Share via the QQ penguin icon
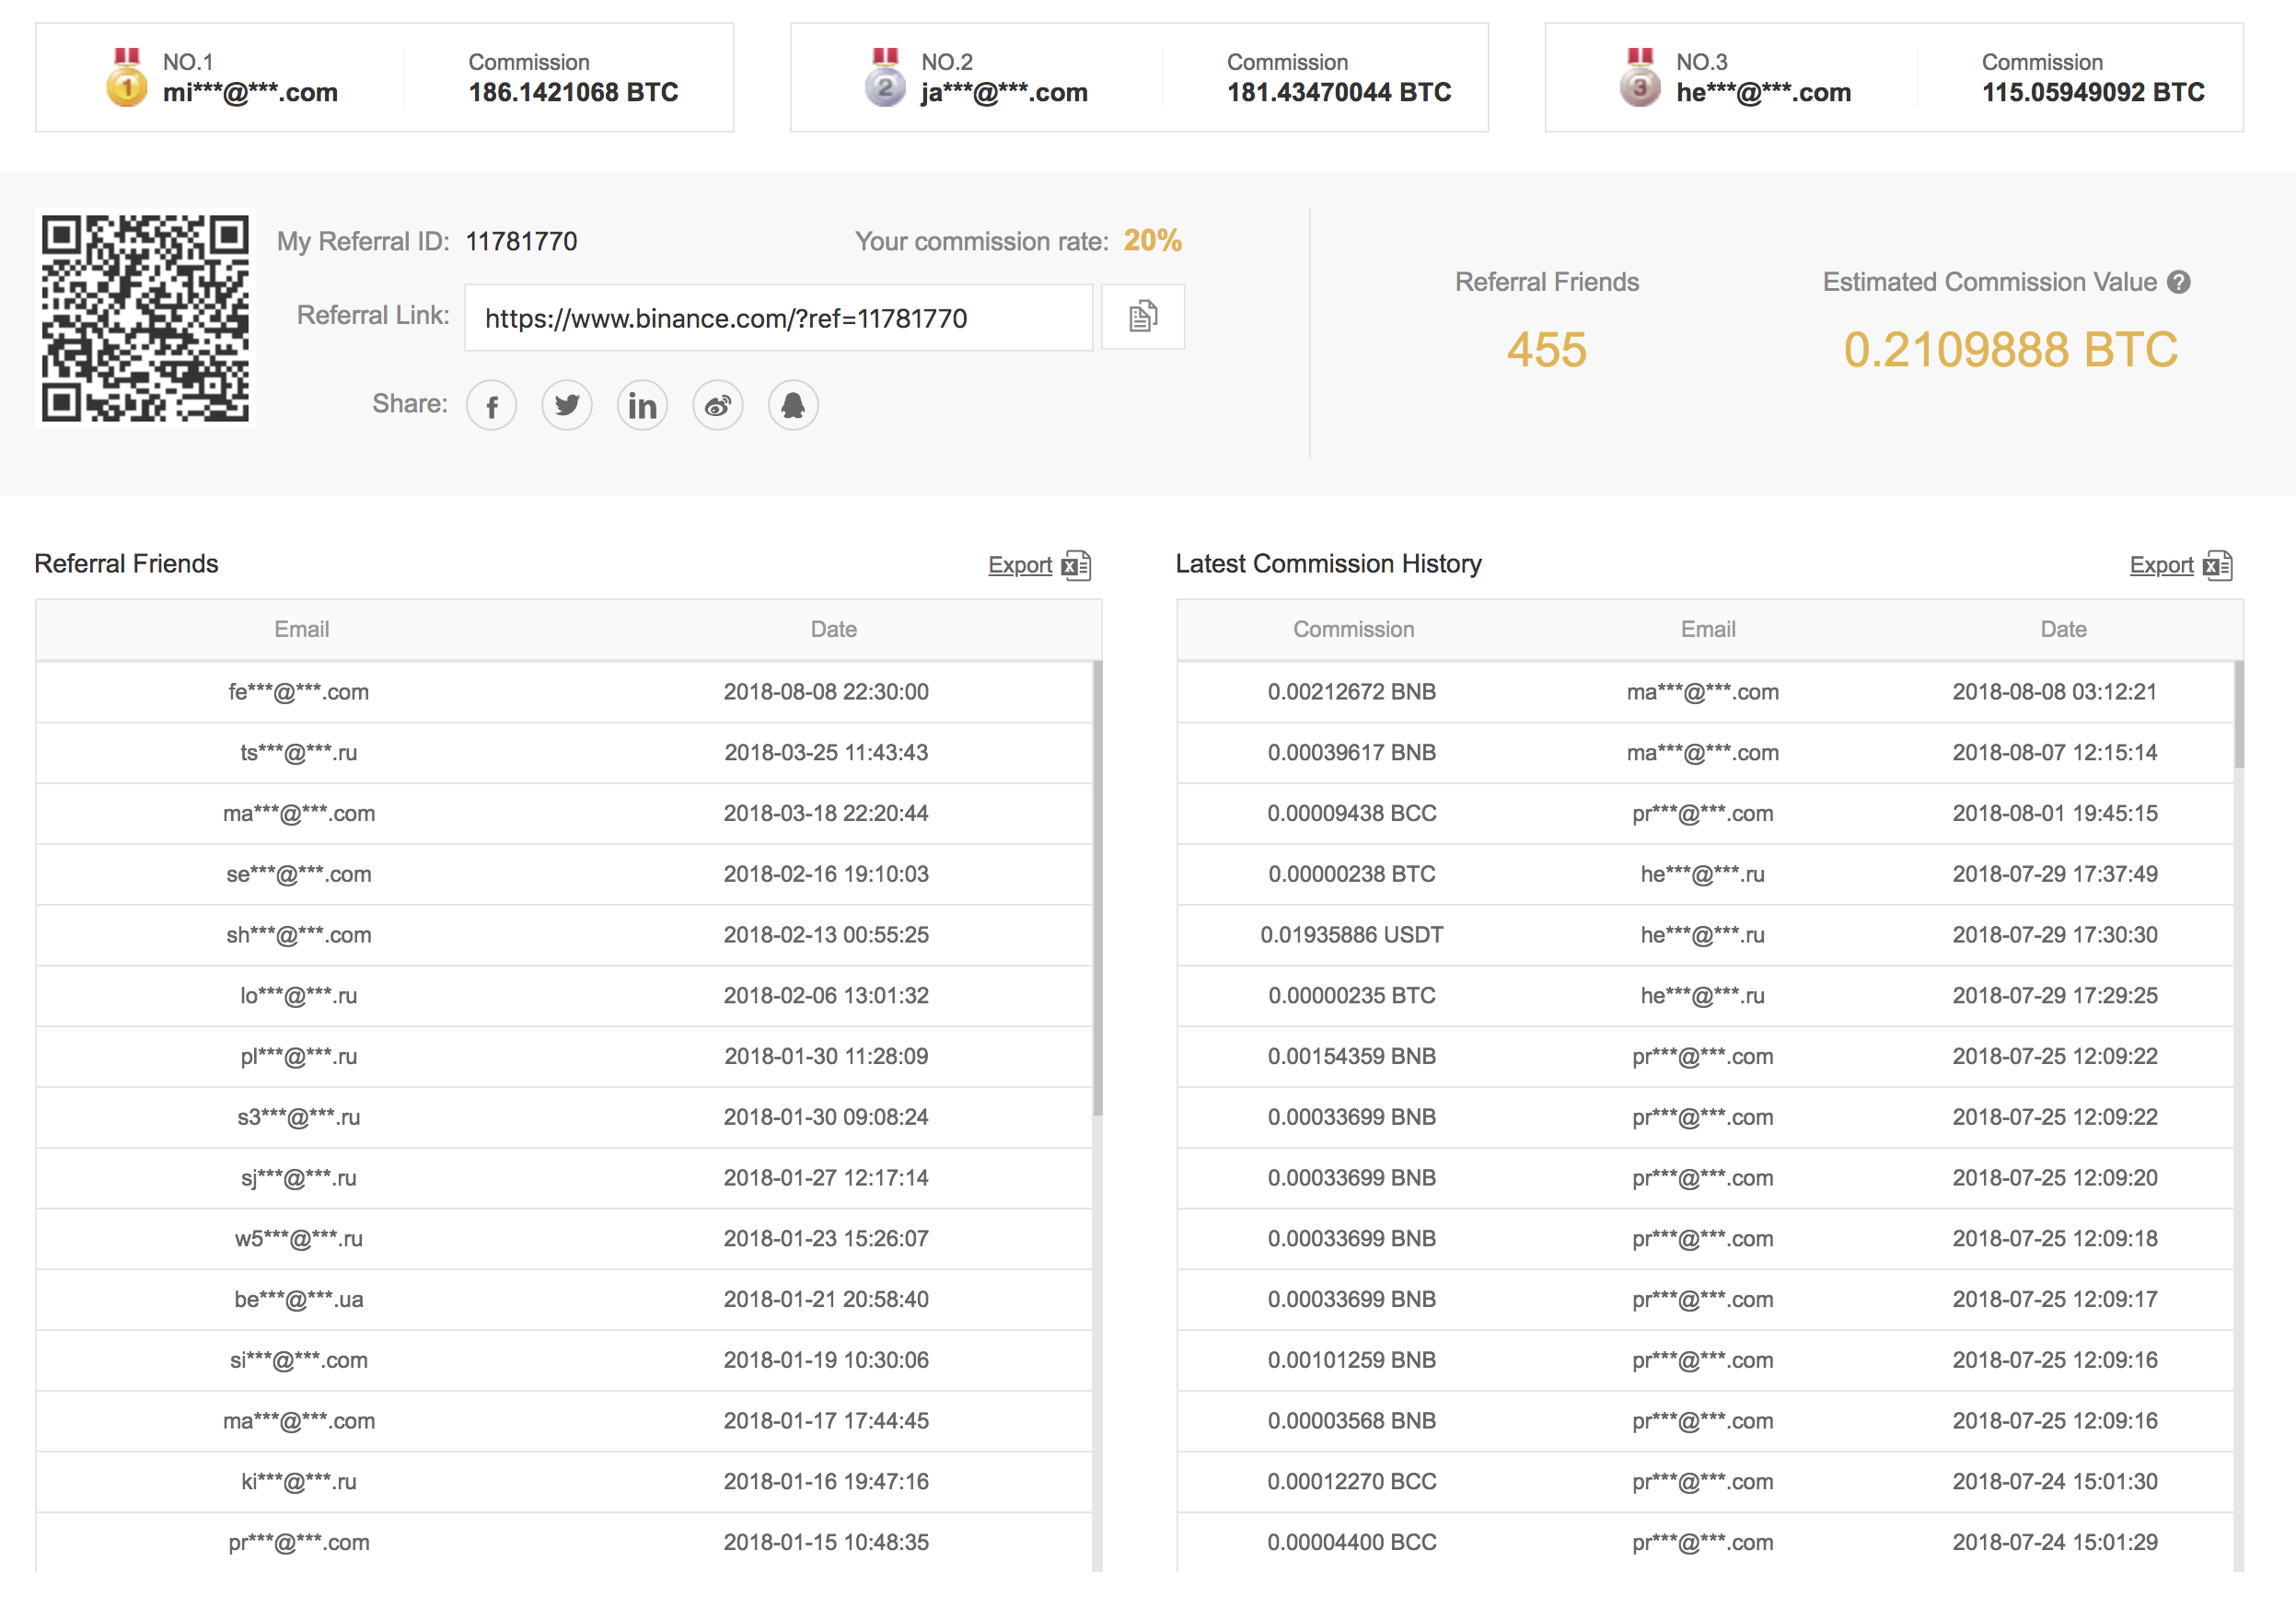The height and width of the screenshot is (1620, 2296). click(793, 406)
